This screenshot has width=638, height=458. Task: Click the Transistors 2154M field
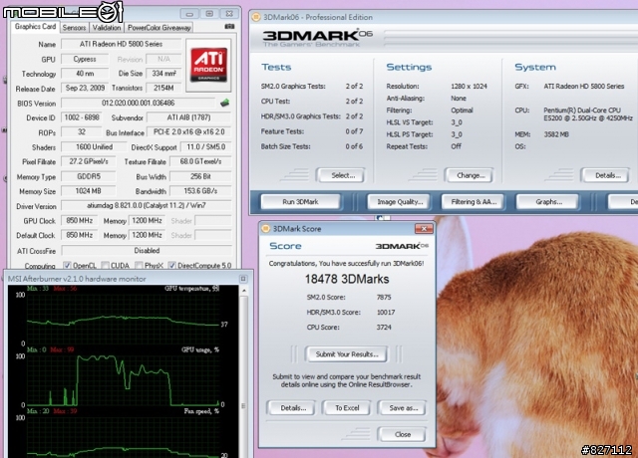(163, 88)
